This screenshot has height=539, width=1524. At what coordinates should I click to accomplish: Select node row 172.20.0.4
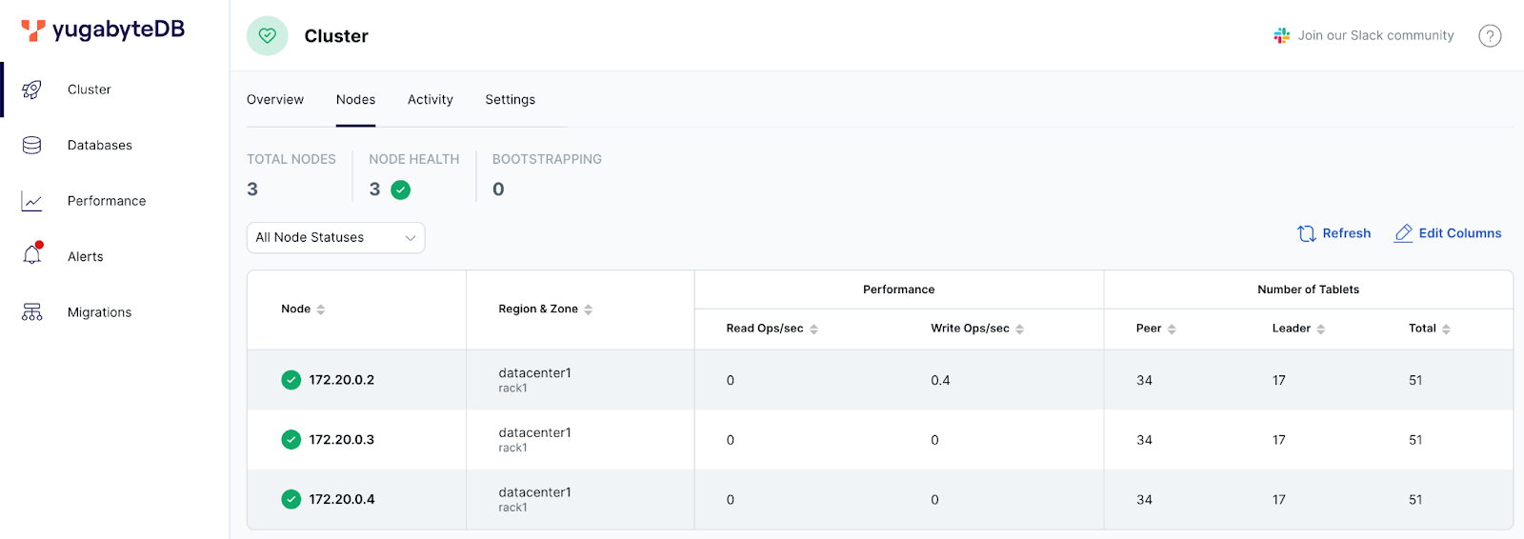(342, 500)
